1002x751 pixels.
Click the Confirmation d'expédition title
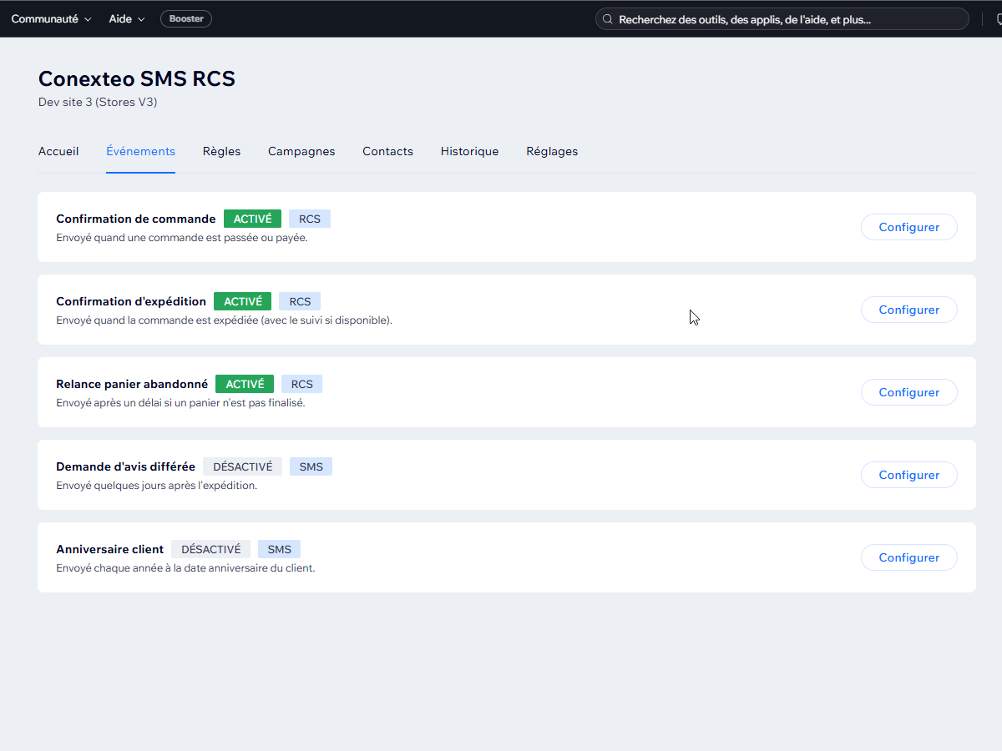coord(131,301)
